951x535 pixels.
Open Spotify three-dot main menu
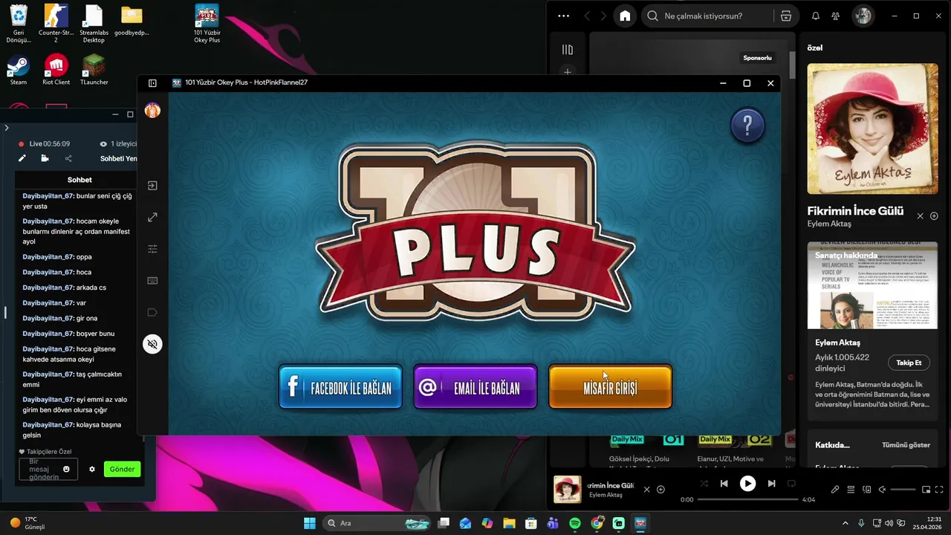point(563,16)
